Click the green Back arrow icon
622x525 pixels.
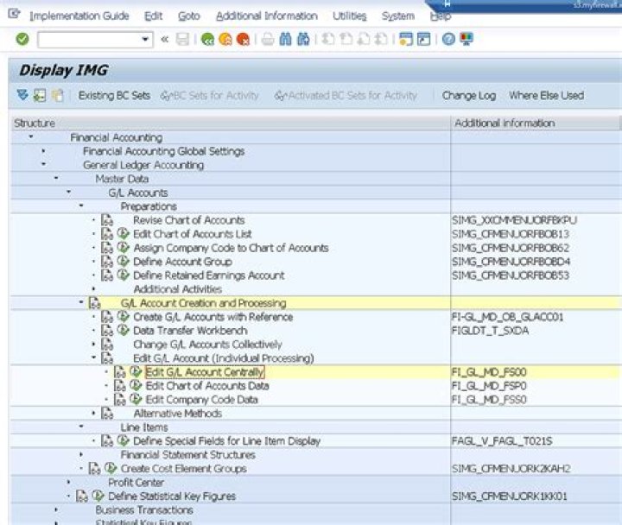207,40
